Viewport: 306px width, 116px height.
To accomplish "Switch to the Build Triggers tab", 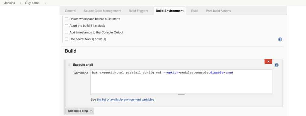I will pos(138,11).
